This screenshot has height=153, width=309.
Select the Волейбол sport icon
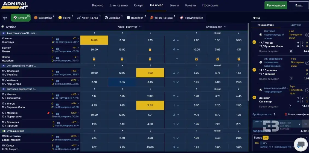click(x=128, y=18)
